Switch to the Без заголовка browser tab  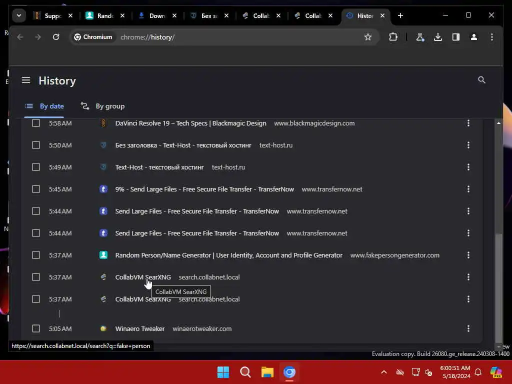coord(209,15)
